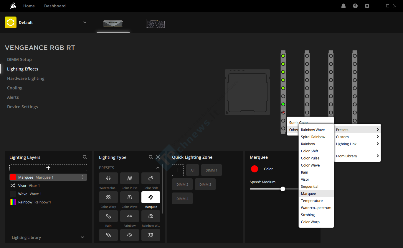
Task: Select the Wave 1 lighting layer
Action: (48, 194)
